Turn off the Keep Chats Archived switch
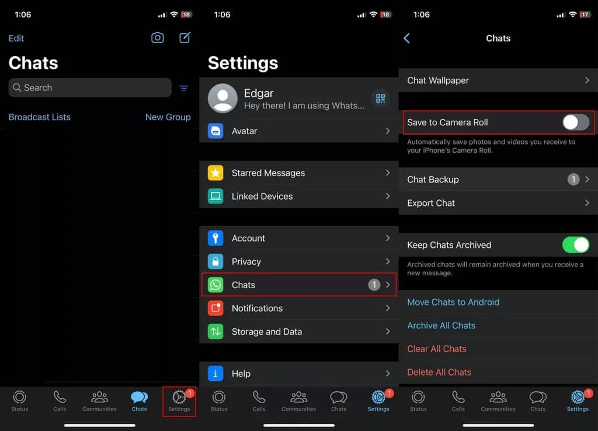 tap(575, 245)
